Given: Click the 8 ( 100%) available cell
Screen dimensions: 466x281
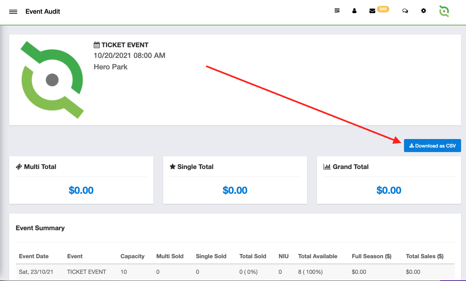Looking at the screenshot, I should tap(310, 272).
